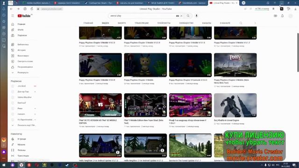
Task: Click the search magnifier button
Action: point(188,16)
